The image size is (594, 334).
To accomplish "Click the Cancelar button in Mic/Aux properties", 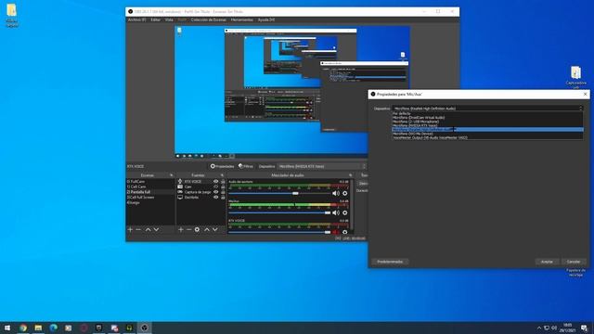I will (x=574, y=262).
